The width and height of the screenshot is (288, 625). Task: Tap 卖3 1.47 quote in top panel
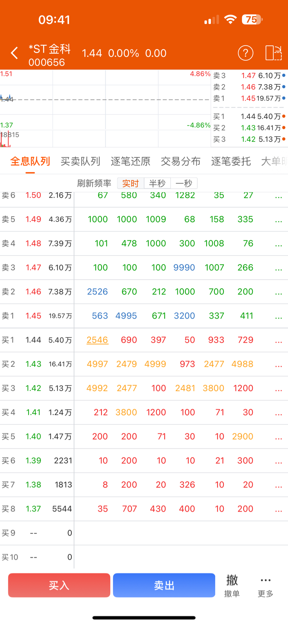249,75
